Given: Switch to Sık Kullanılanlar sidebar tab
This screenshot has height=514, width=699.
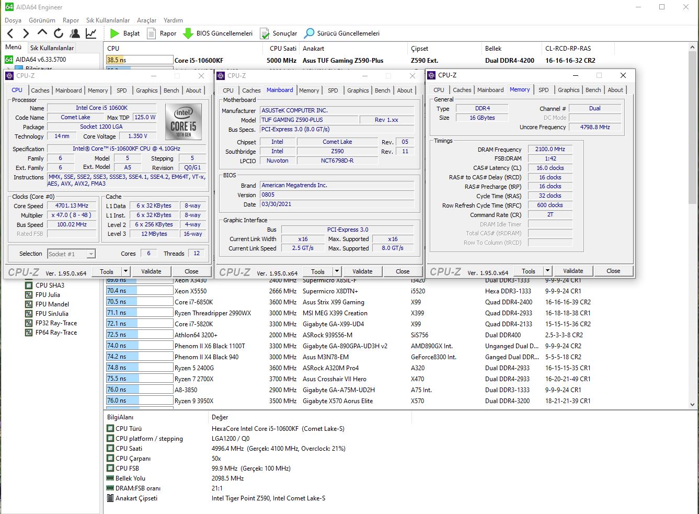Looking at the screenshot, I should point(52,48).
